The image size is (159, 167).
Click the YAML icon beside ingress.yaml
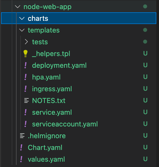coord(25,89)
